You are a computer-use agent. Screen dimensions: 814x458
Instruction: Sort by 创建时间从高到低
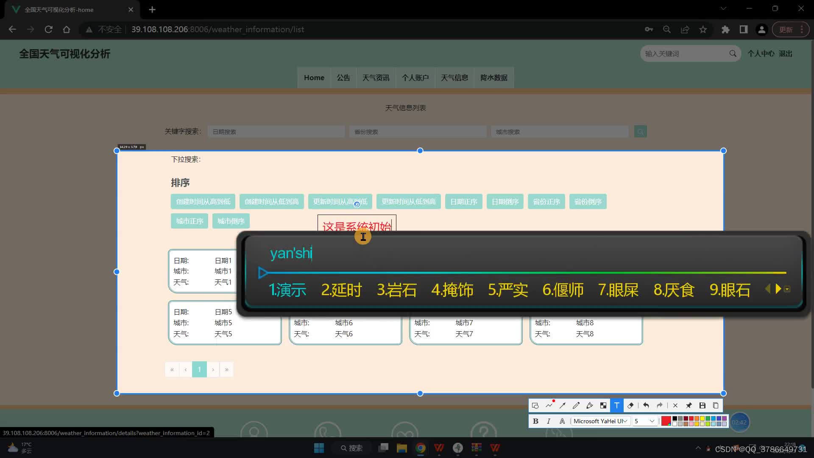pyautogui.click(x=203, y=201)
